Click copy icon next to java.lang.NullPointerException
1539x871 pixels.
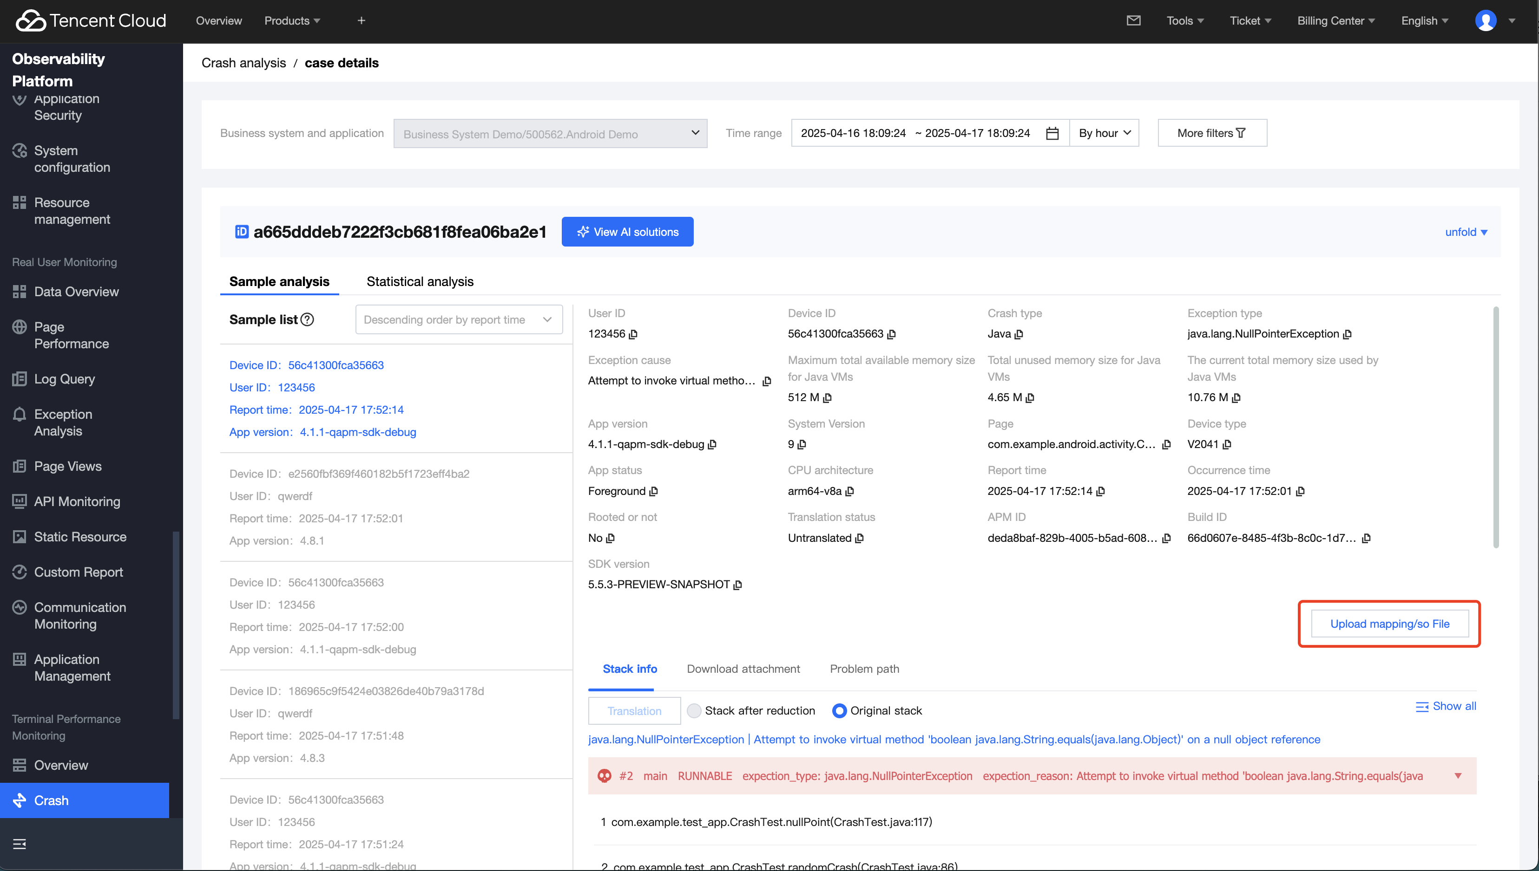(1347, 334)
